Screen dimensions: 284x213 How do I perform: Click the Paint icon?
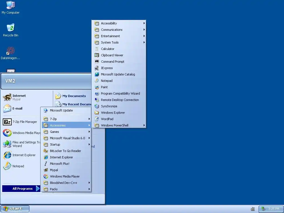[x=97, y=87]
